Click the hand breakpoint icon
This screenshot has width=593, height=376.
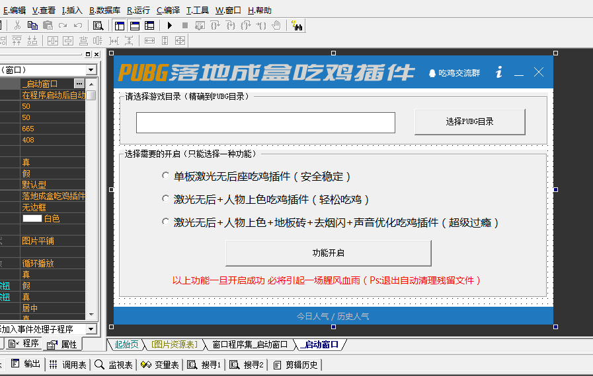(276, 25)
